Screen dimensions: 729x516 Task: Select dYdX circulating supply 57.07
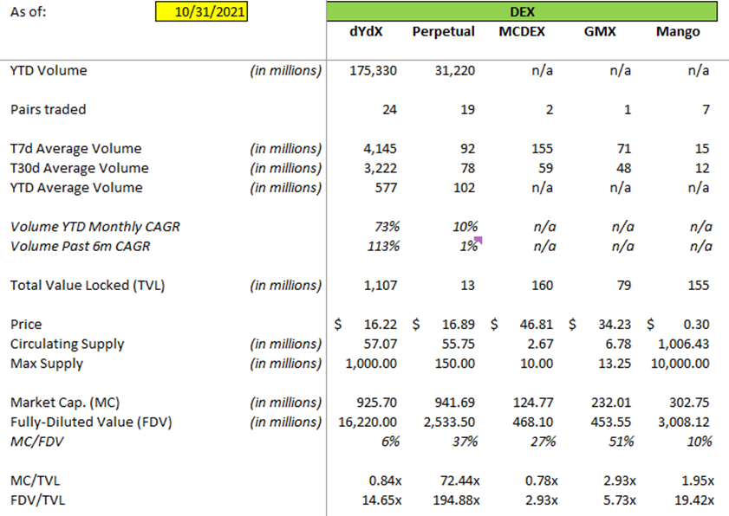[x=381, y=344]
